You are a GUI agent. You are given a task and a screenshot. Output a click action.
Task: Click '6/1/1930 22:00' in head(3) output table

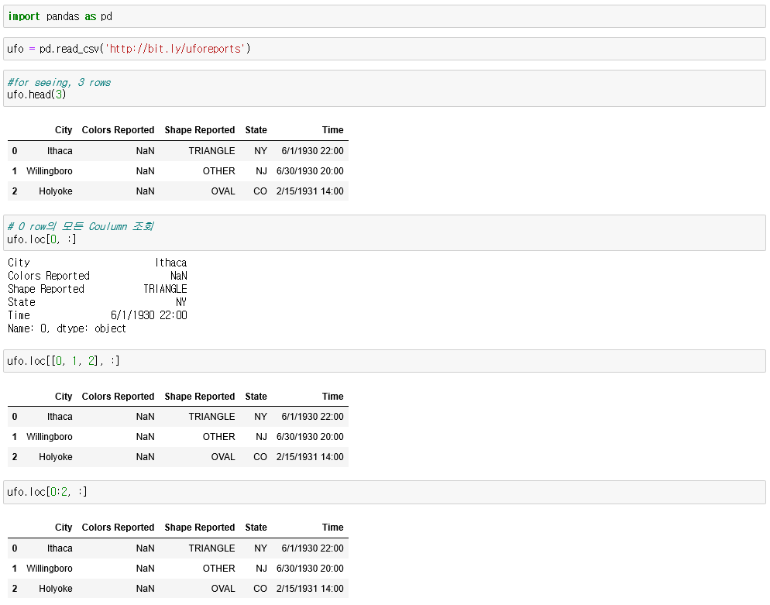click(312, 151)
